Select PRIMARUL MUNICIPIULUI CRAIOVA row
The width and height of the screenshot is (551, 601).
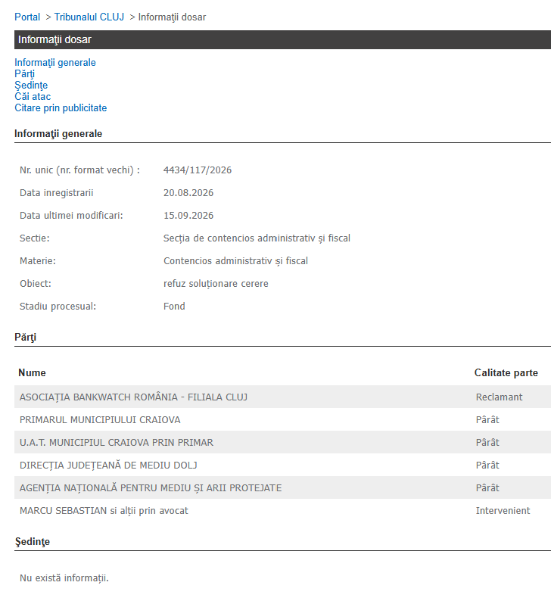click(283, 419)
